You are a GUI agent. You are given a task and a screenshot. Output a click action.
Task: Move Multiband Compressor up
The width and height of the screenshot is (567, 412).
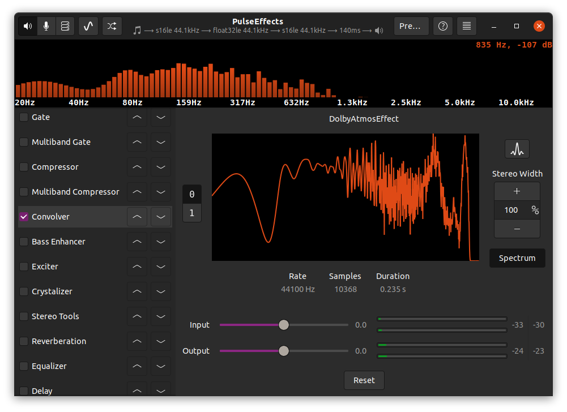point(137,192)
